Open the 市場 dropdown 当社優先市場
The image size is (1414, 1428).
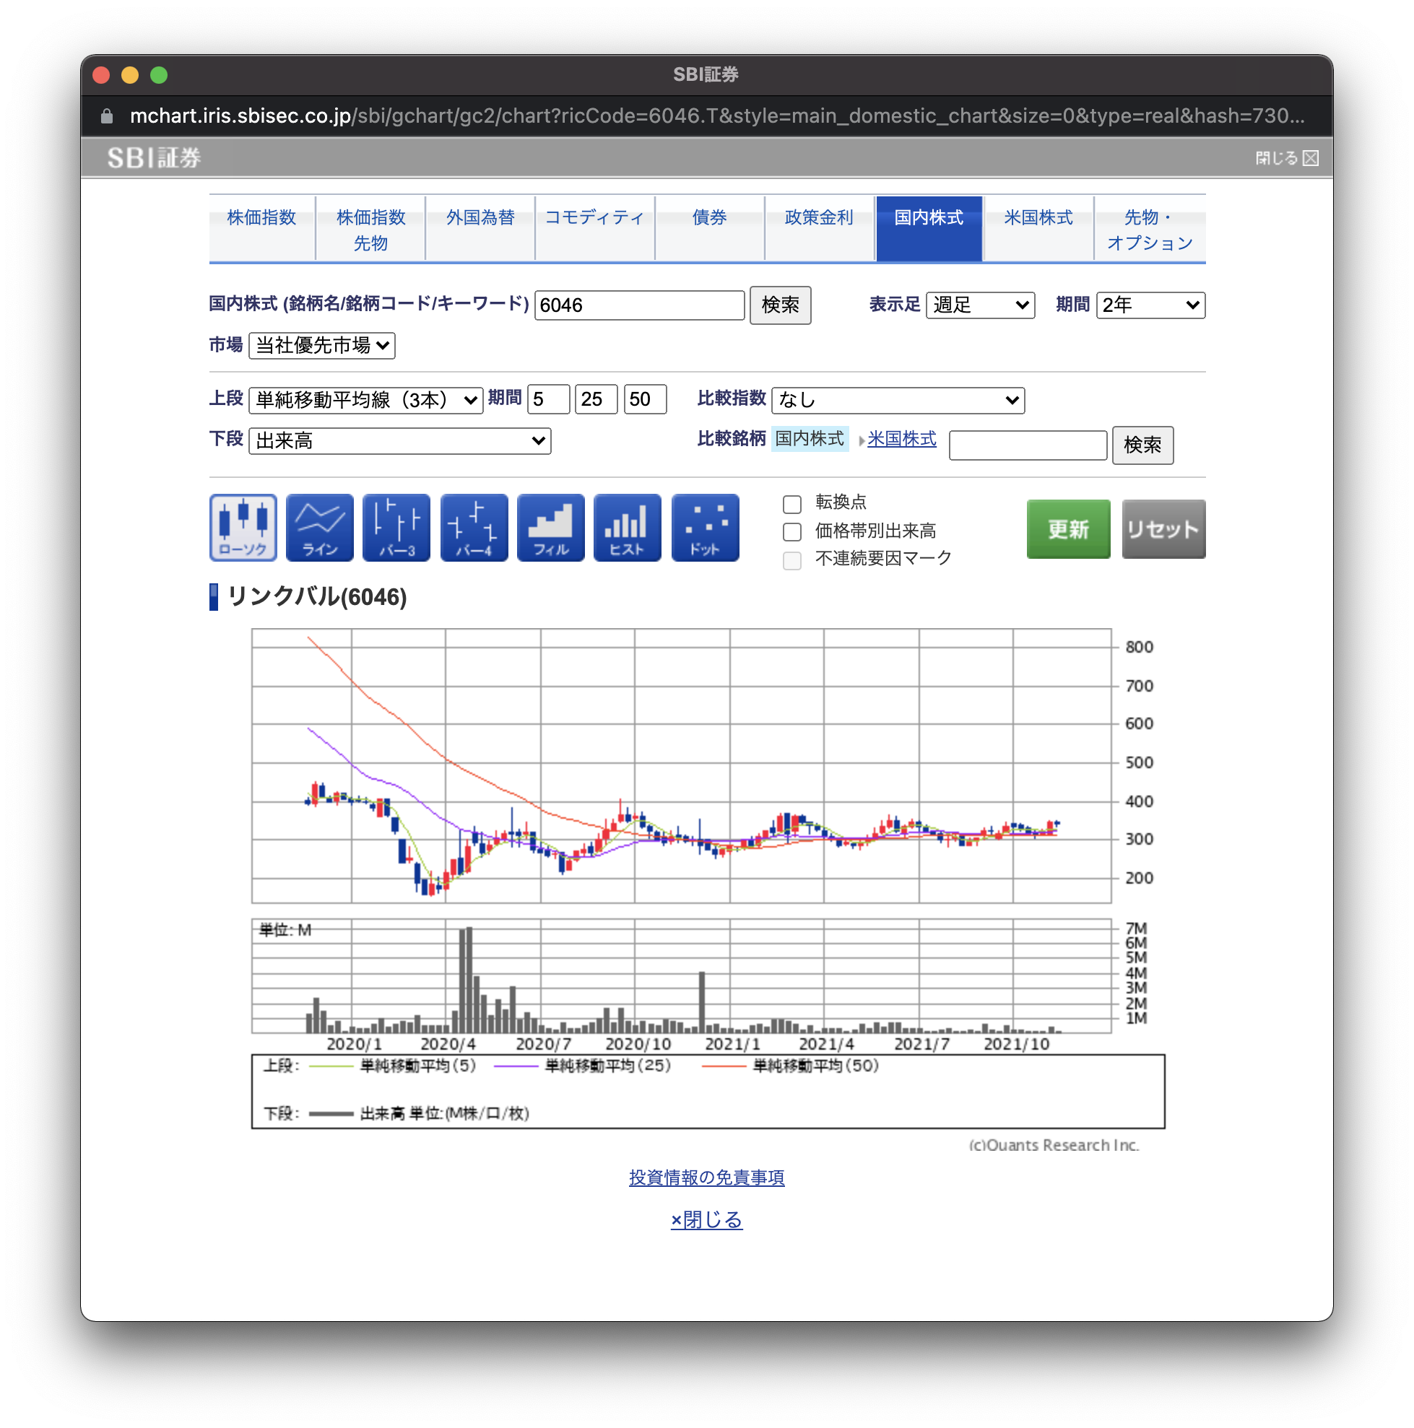[321, 345]
